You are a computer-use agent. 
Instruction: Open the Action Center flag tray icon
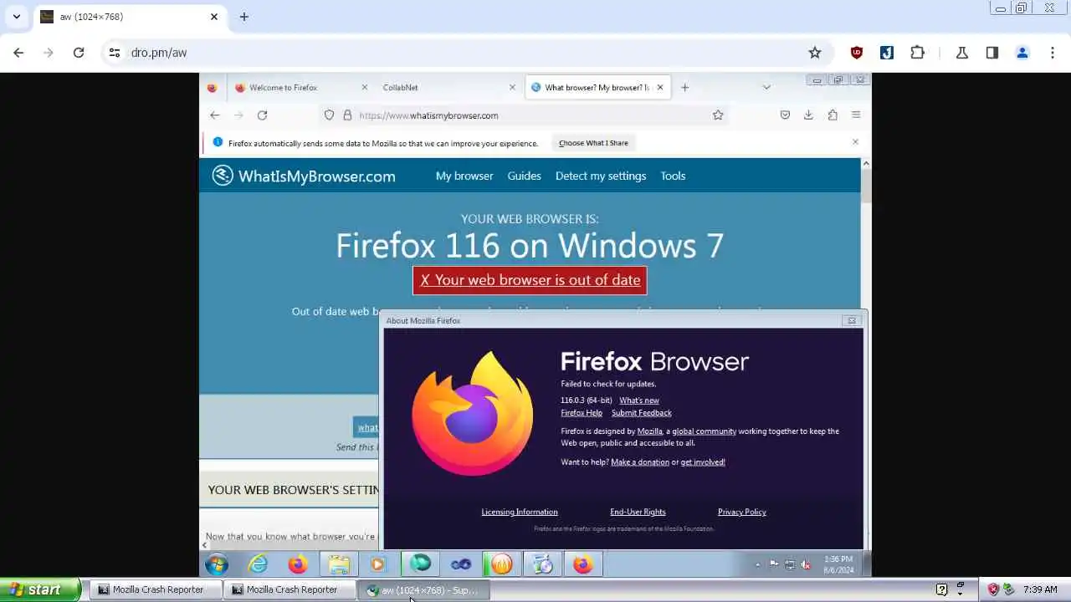tap(774, 564)
